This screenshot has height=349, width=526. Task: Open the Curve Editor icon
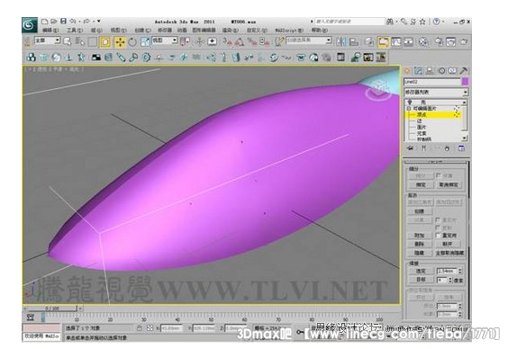395,41
